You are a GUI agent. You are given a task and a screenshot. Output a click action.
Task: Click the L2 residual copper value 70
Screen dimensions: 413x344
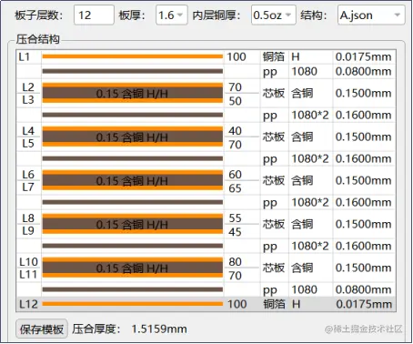236,87
